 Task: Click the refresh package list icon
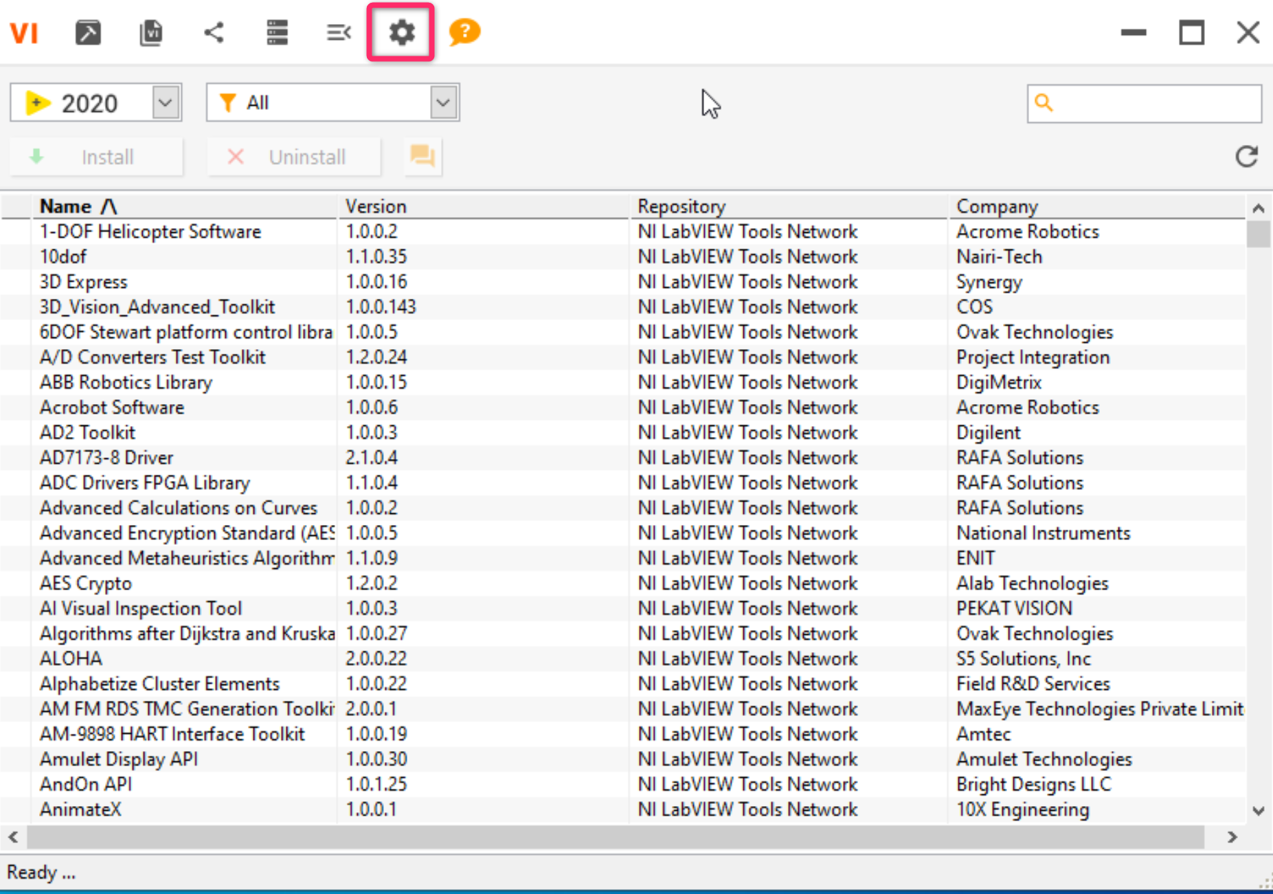1246,157
